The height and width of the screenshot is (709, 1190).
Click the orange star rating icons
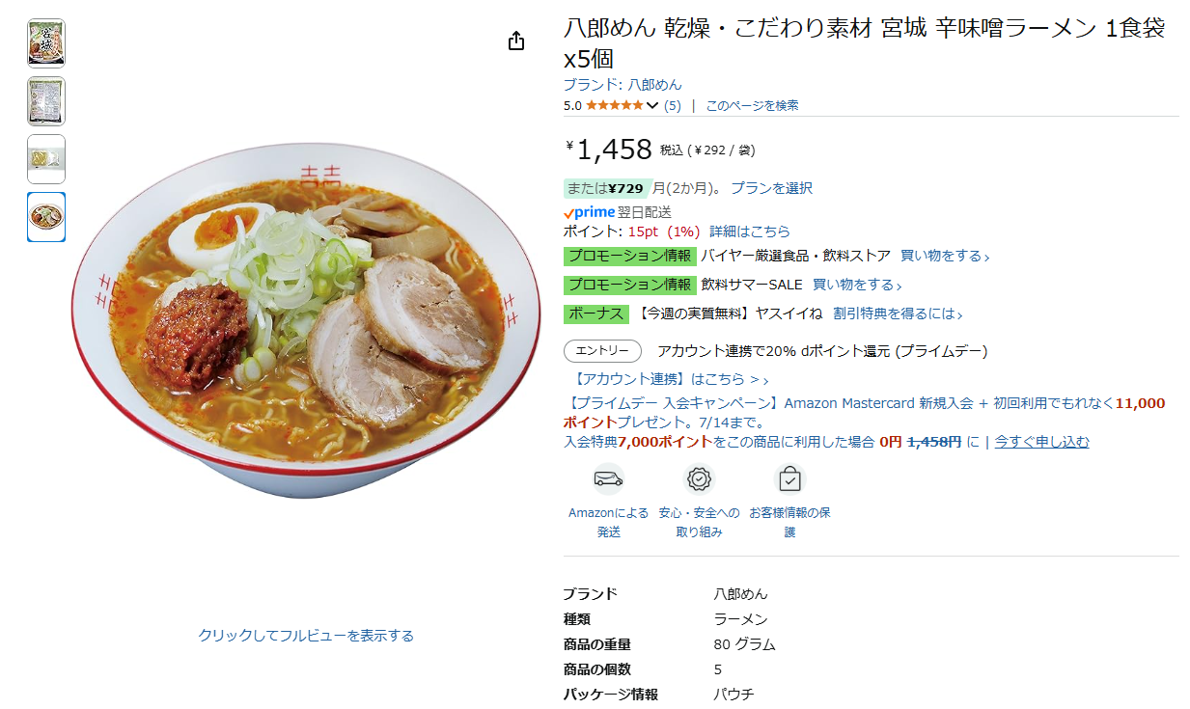(614, 105)
